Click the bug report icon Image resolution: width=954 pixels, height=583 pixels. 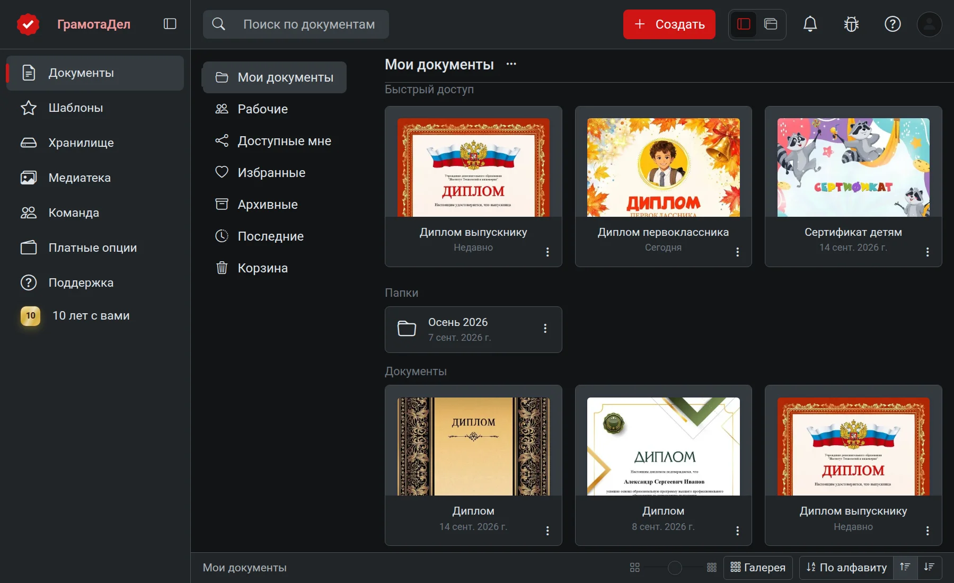[851, 24]
